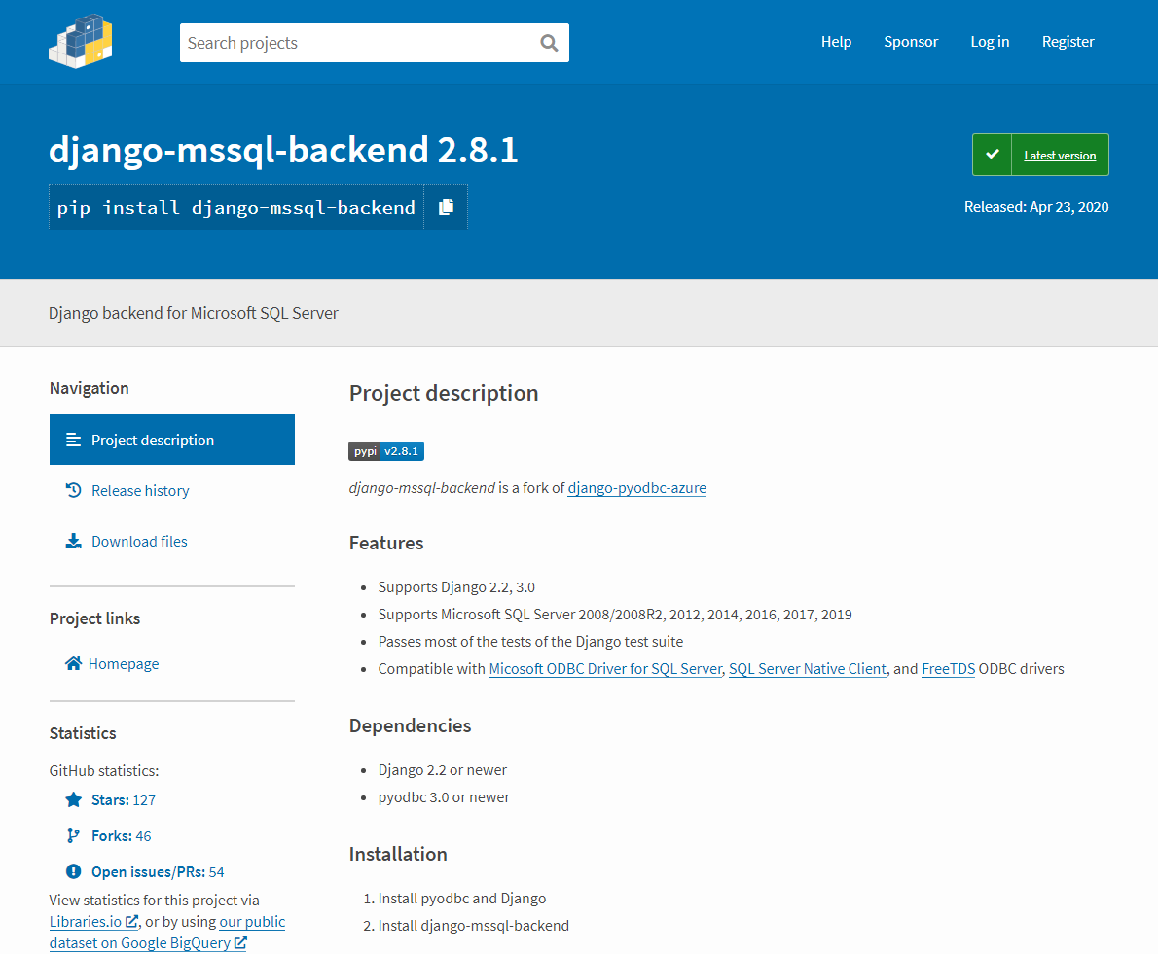The image size is (1158, 954).
Task: Click the PyPI logo
Action: coord(81,41)
